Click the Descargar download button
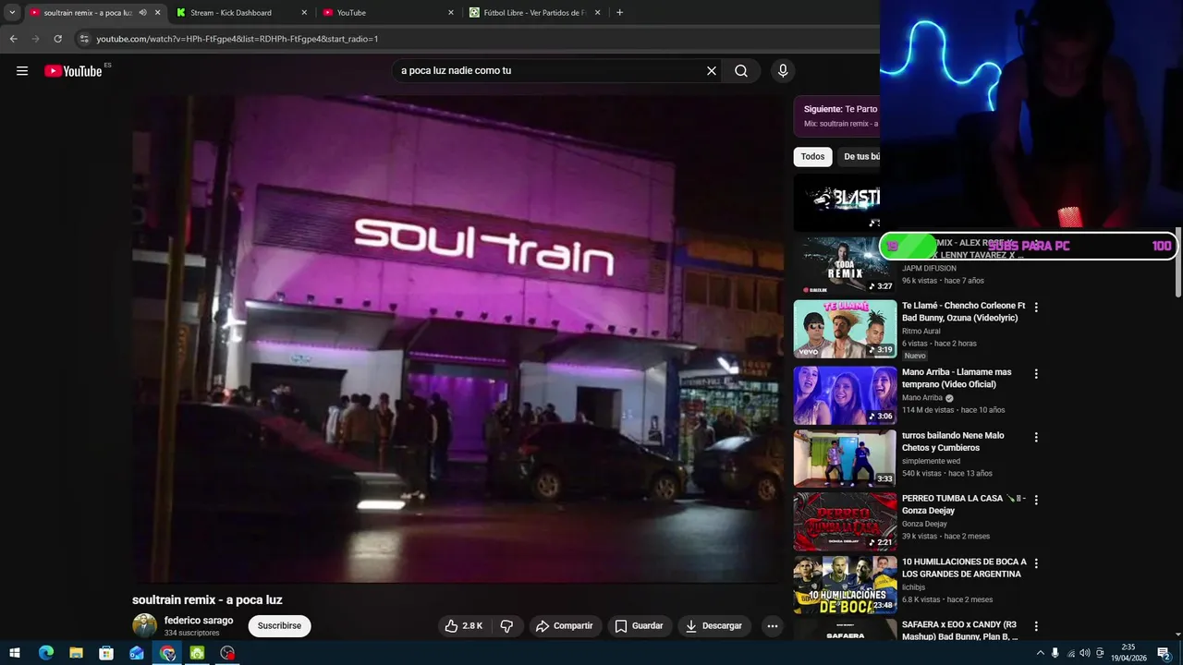The height and width of the screenshot is (665, 1183). [713, 626]
